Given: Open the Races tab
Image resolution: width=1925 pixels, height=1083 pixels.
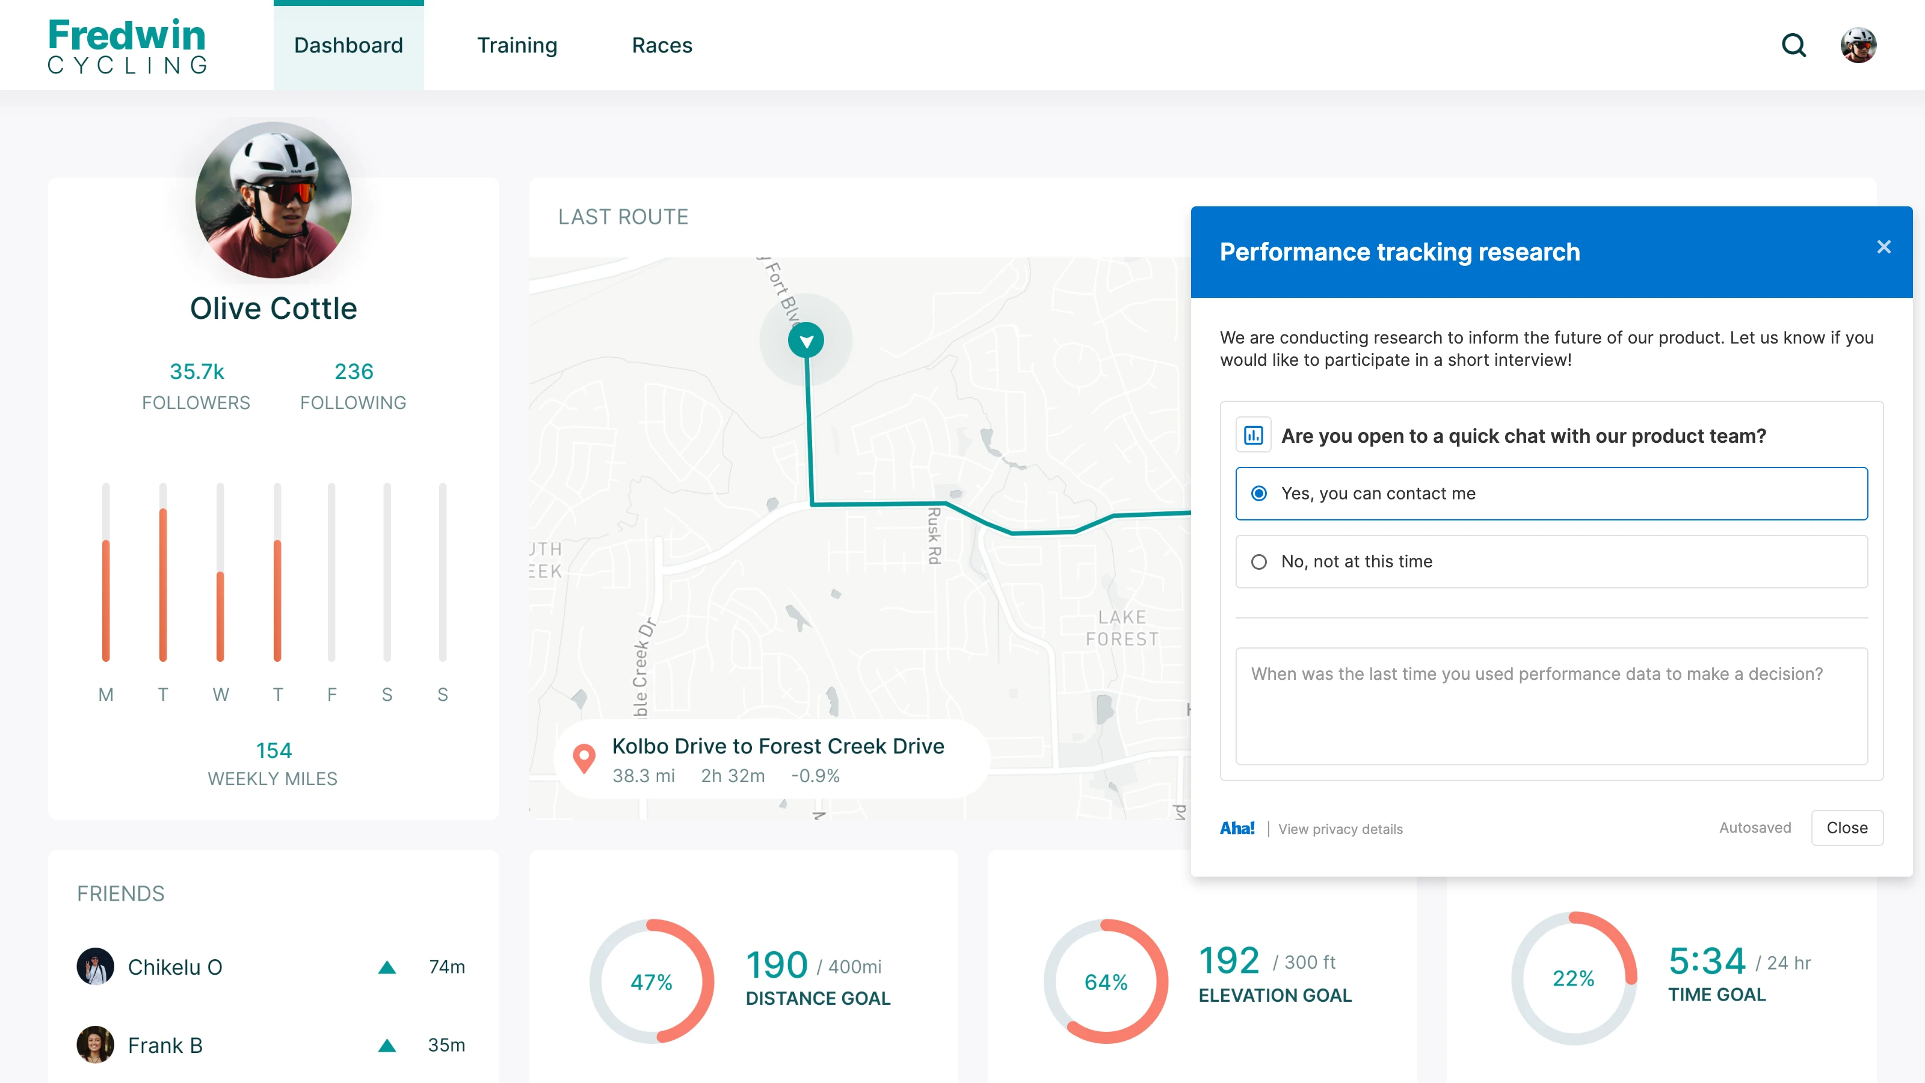Looking at the screenshot, I should (x=662, y=46).
